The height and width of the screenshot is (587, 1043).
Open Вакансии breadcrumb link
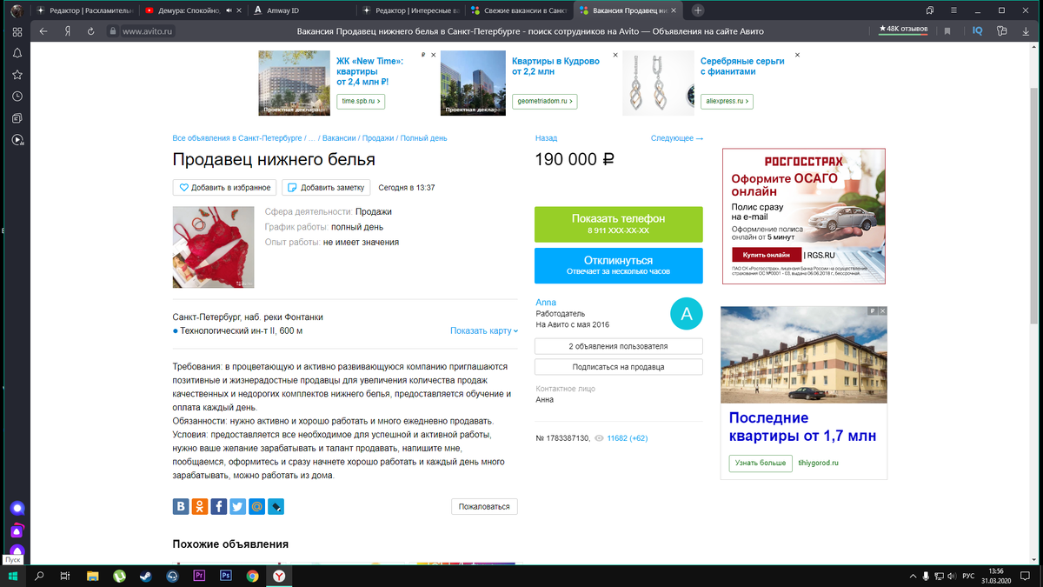click(339, 138)
